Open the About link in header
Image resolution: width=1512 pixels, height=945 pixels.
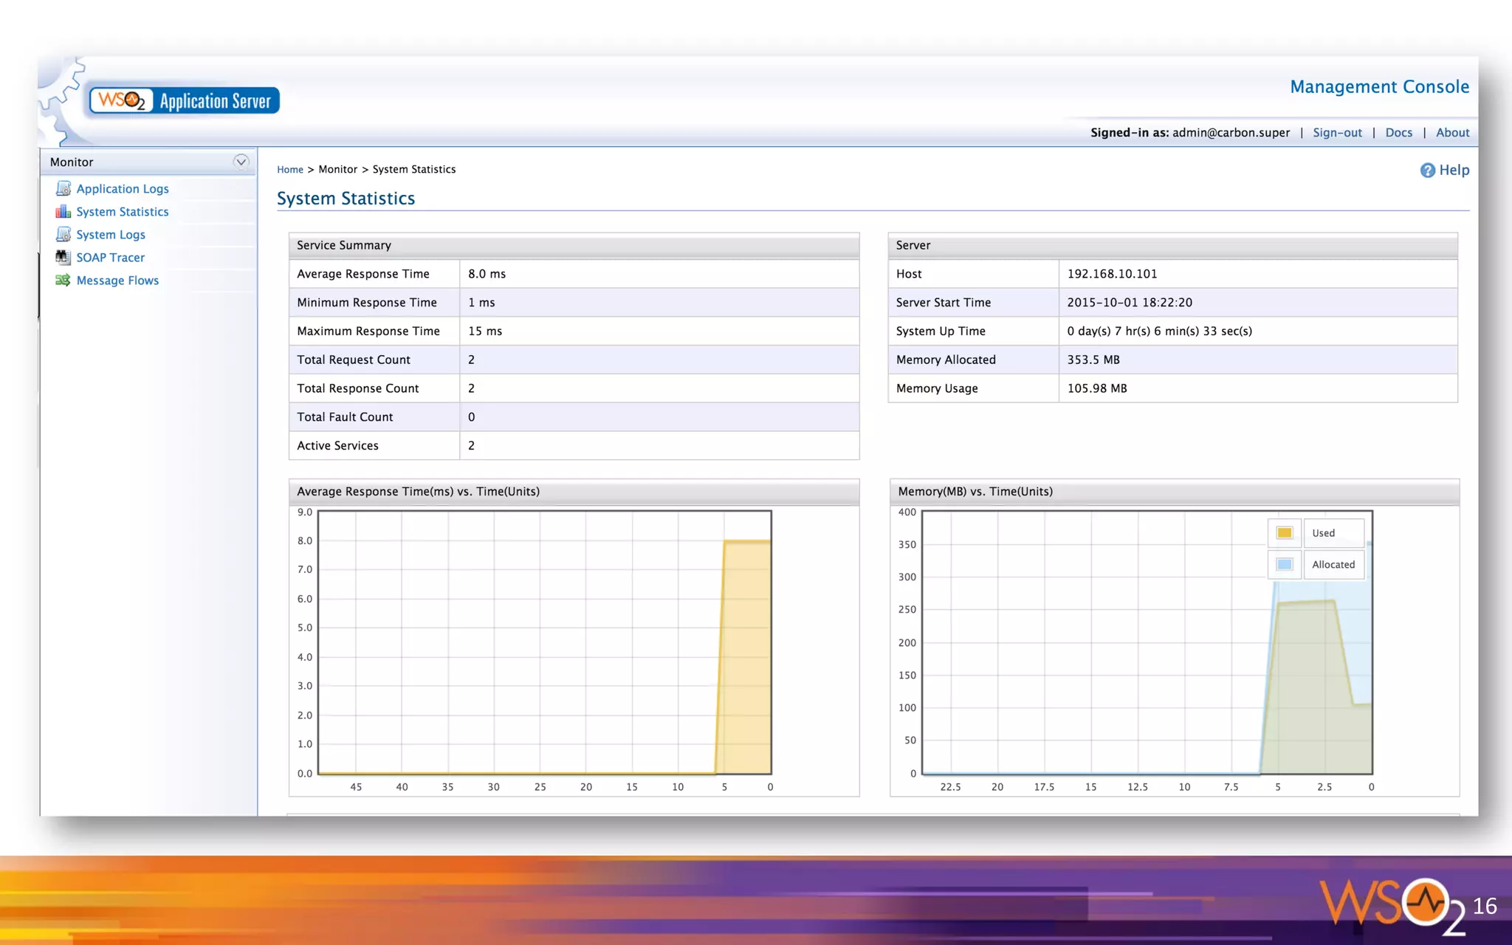1452,133
